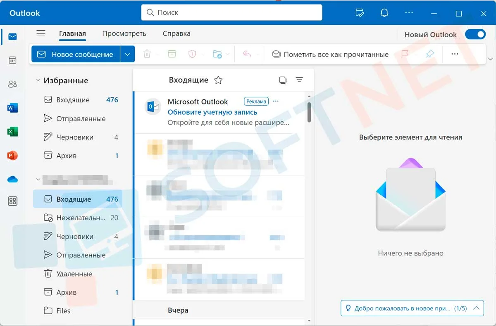
Task: Collapse the welcome tip chevron
Action: [x=476, y=308]
